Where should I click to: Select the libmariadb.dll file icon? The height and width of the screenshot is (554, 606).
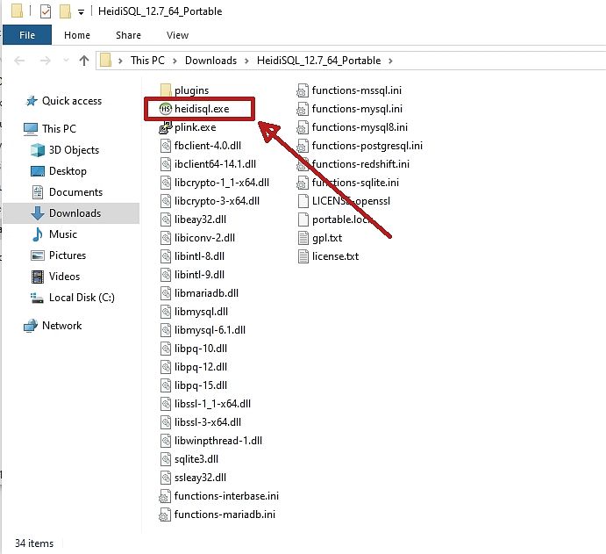tap(166, 293)
